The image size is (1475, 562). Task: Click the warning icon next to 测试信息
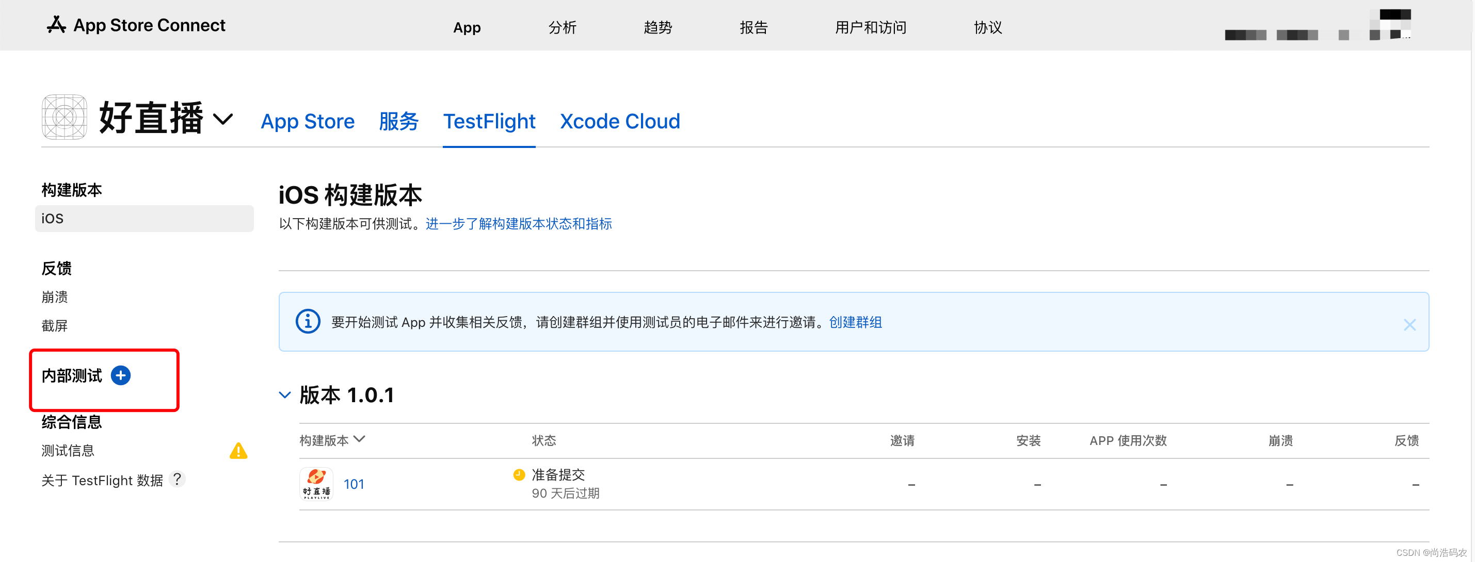[x=240, y=451]
